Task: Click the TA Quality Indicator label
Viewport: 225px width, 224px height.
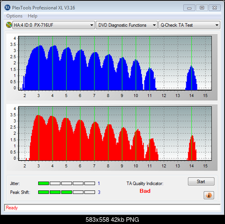Action: pyautogui.click(x=145, y=184)
